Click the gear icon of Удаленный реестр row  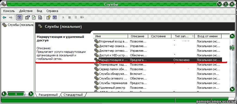click(96, 88)
